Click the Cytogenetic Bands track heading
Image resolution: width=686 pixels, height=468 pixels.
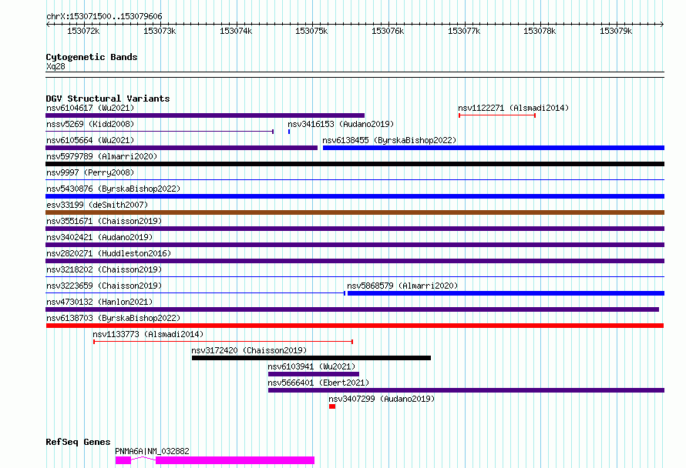(92, 57)
